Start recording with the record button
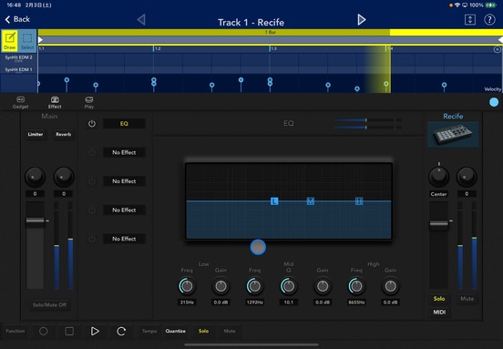This screenshot has width=503, height=349. coord(44,331)
